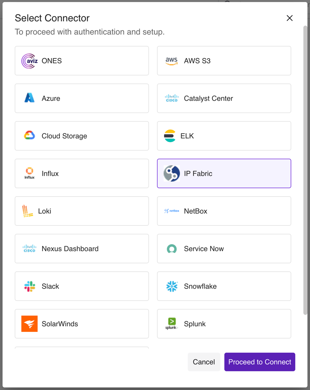310x390 pixels.
Task: Pick the Nexus Dashboard connector
Action: [x=82, y=249]
